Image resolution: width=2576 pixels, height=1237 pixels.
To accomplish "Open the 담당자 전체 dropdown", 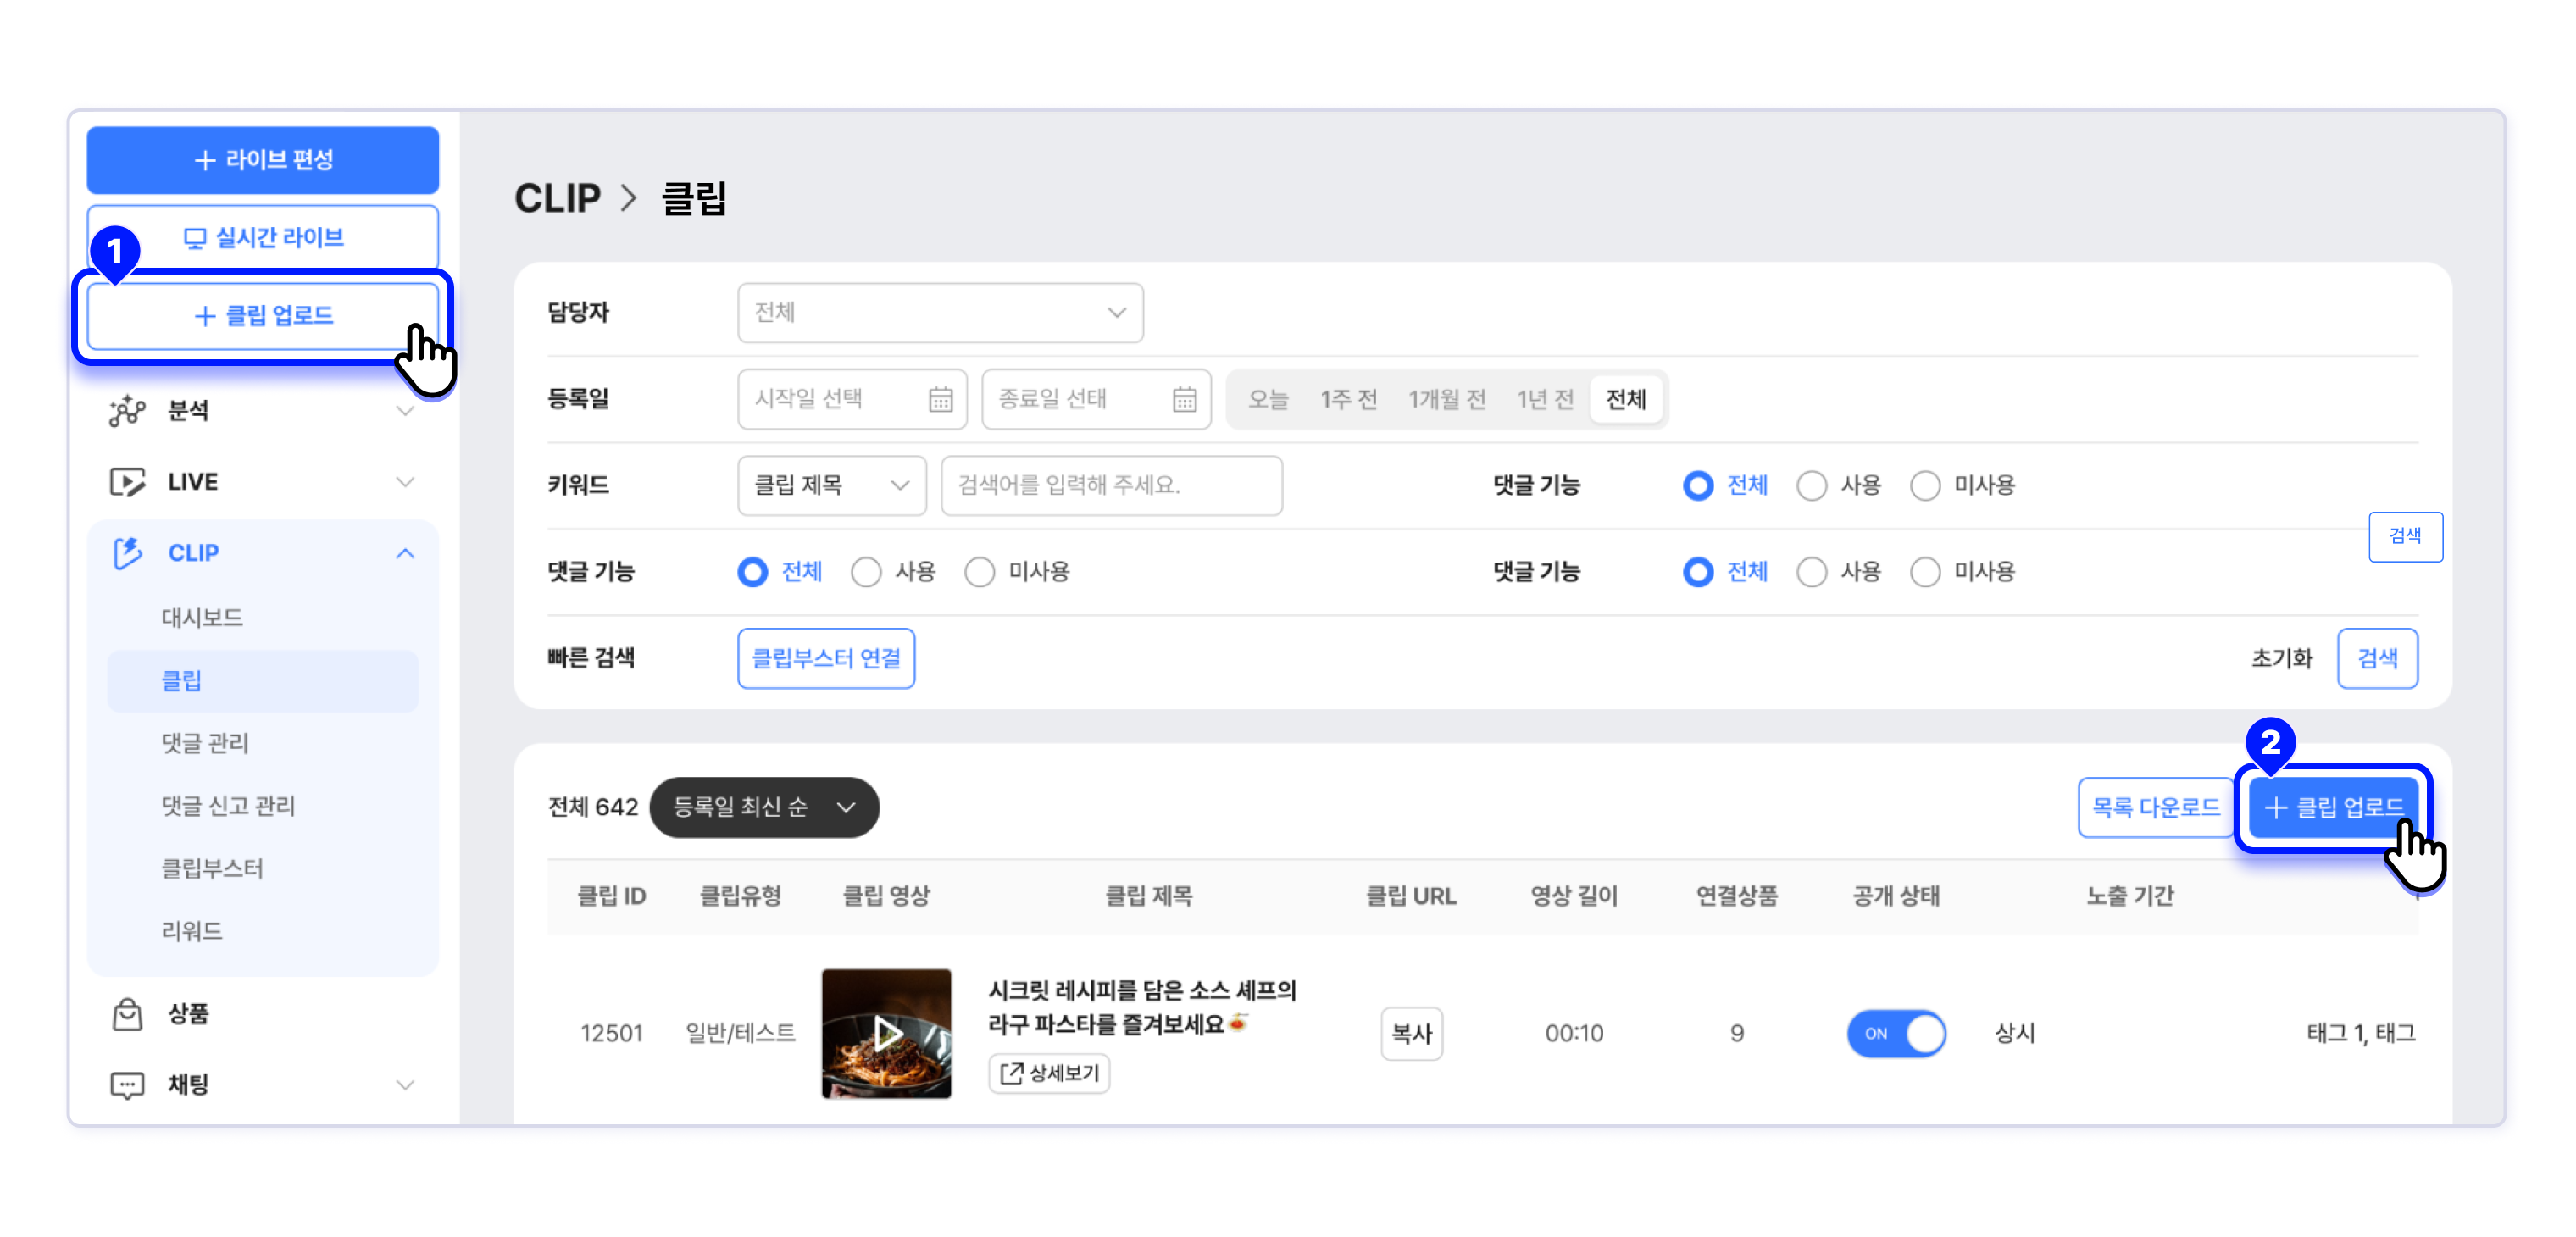I will 940,313.
